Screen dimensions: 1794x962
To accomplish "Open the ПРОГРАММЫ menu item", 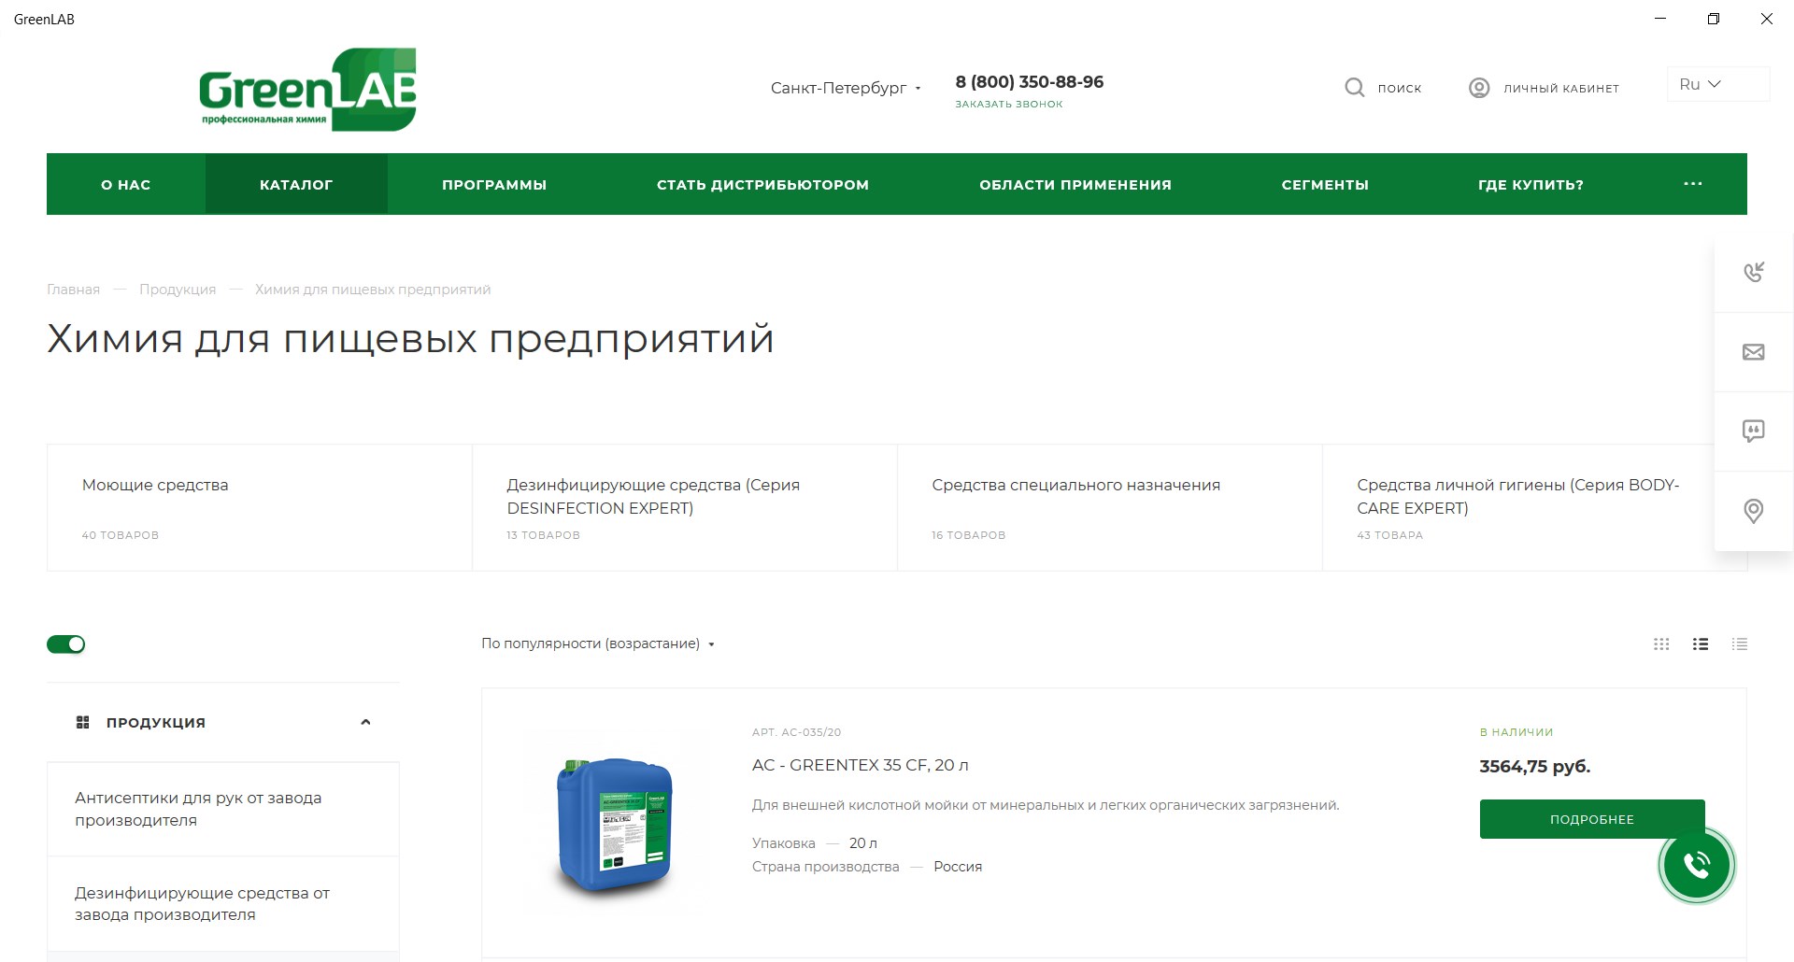I will coord(494,185).
